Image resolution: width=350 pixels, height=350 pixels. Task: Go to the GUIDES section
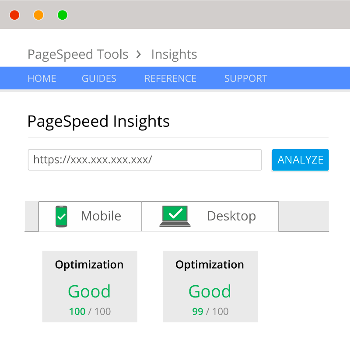coord(99,78)
